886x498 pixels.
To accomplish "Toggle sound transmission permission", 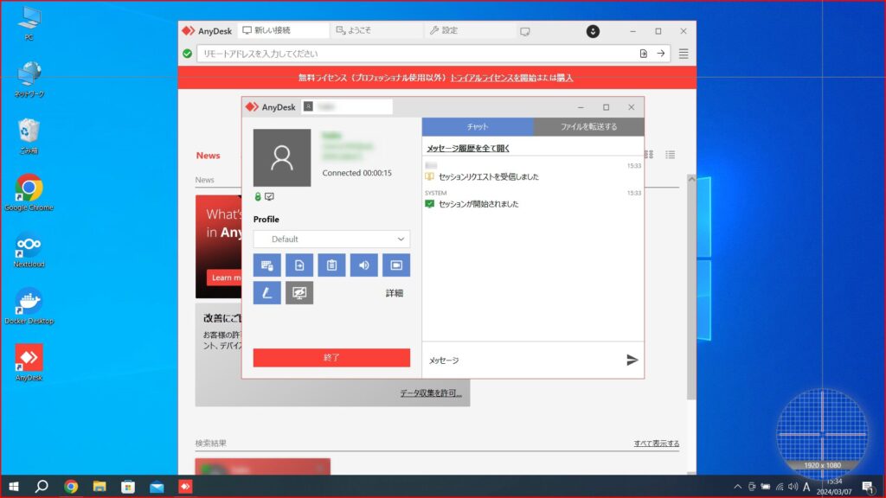I will tap(364, 265).
